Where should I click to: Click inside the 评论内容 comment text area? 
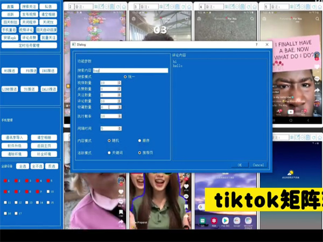tap(220, 109)
